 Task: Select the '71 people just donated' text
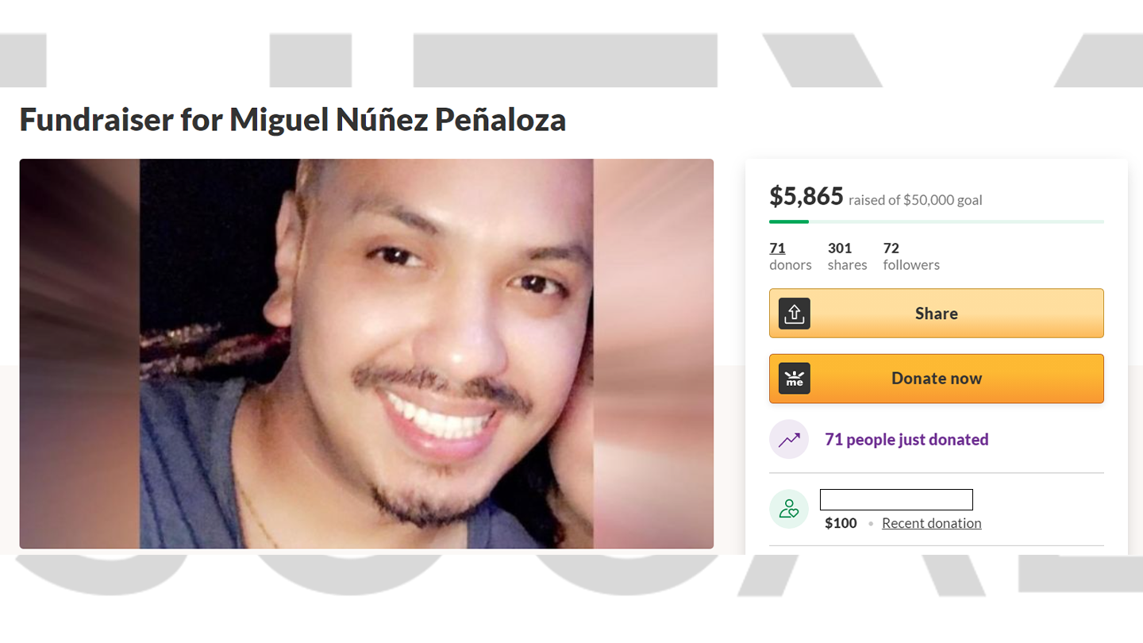[x=906, y=440]
